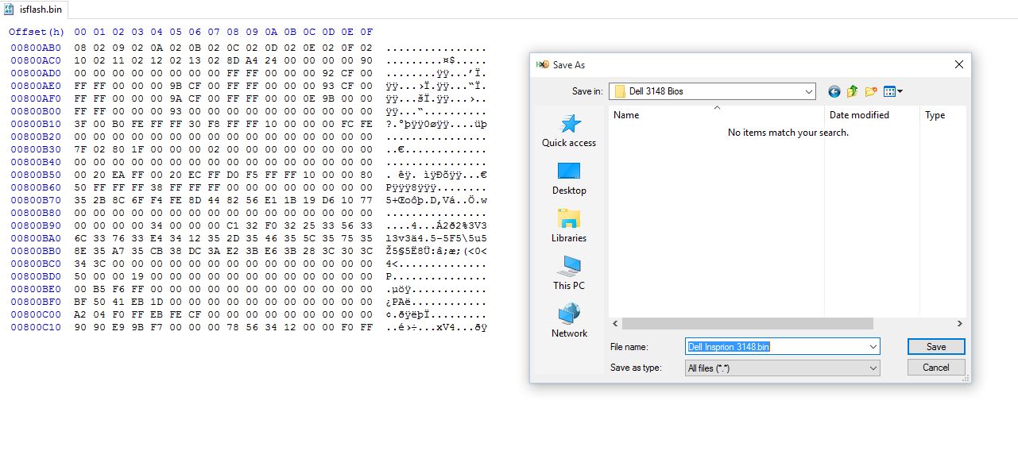Select hex row at offset 00800B10
The width and height of the screenshot is (1018, 470).
pos(248,125)
